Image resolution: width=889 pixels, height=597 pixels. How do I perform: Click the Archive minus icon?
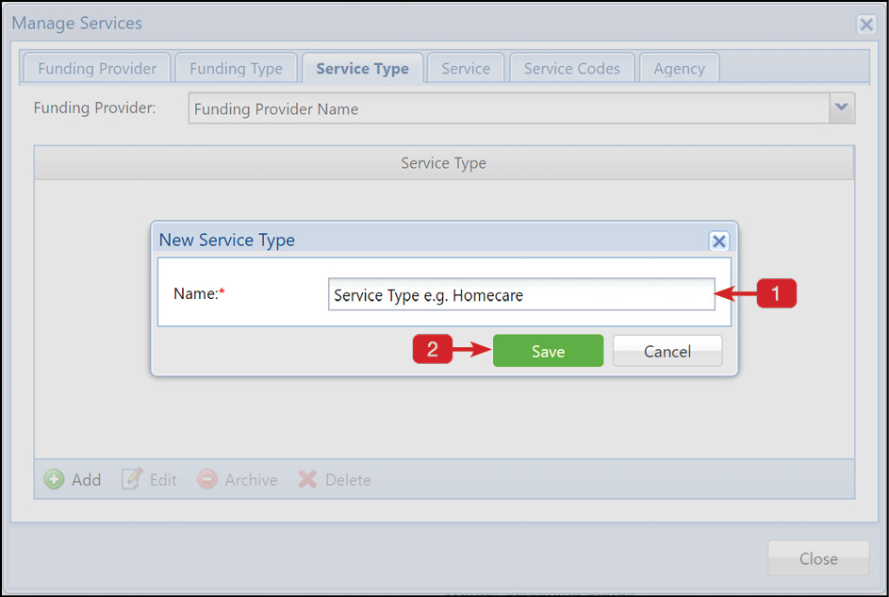(x=207, y=479)
